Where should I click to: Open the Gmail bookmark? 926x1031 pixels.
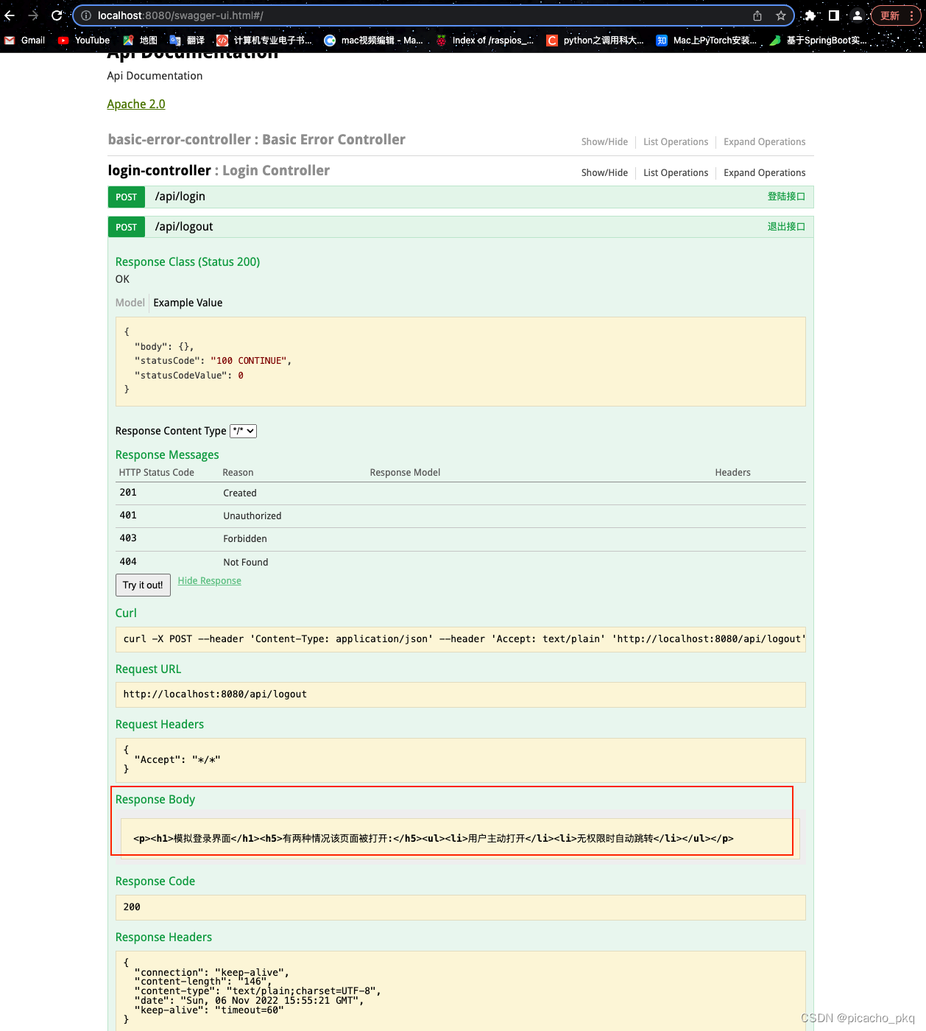pos(25,41)
